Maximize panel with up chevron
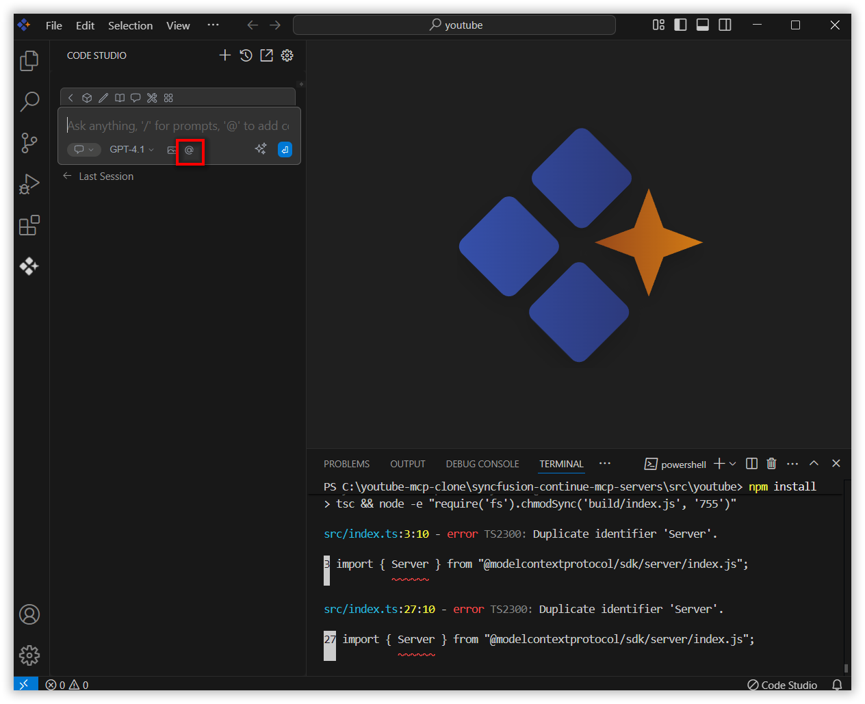 tap(814, 463)
